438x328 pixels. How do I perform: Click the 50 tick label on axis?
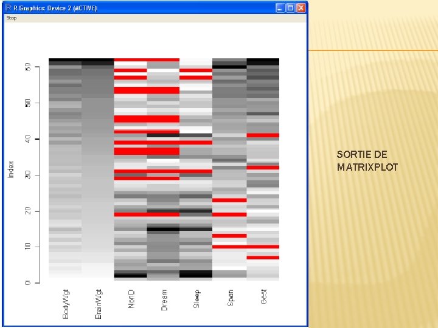click(x=27, y=103)
